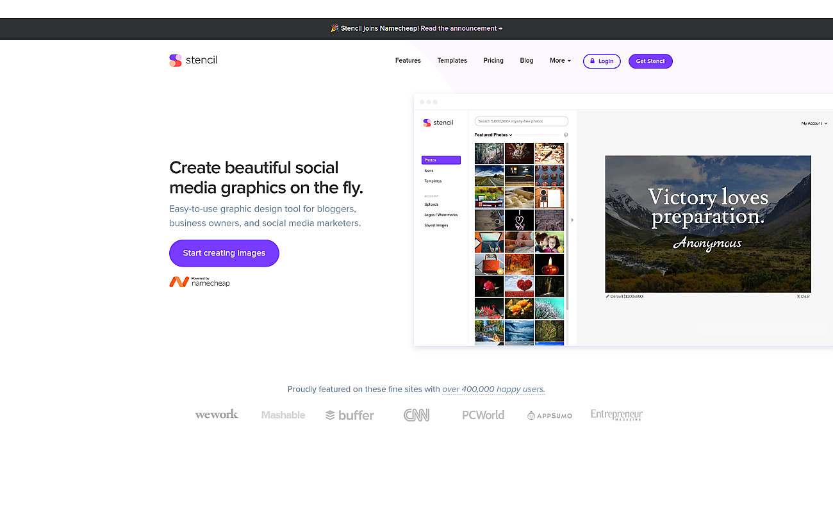Click the PCWorld logo

pos(483,415)
